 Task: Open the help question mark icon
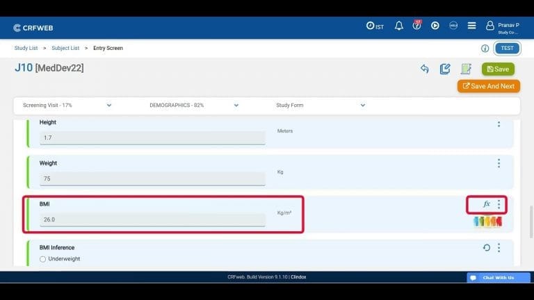[x=416, y=26]
